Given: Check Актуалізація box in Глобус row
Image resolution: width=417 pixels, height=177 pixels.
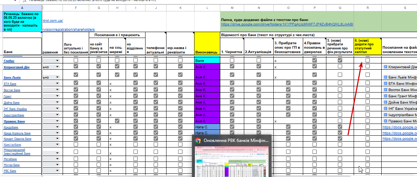Looking at the screenshot, I should [259, 60].
